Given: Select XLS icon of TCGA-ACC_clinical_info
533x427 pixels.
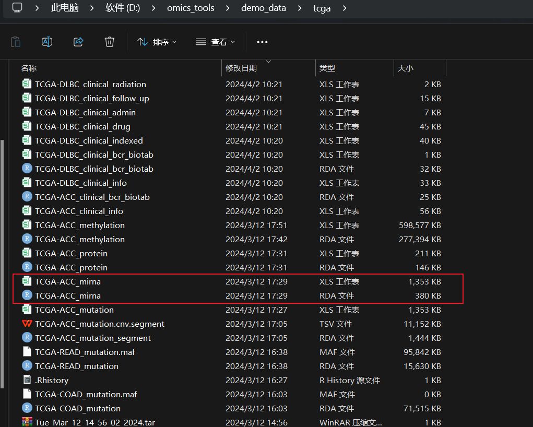Looking at the screenshot, I should (x=27, y=211).
